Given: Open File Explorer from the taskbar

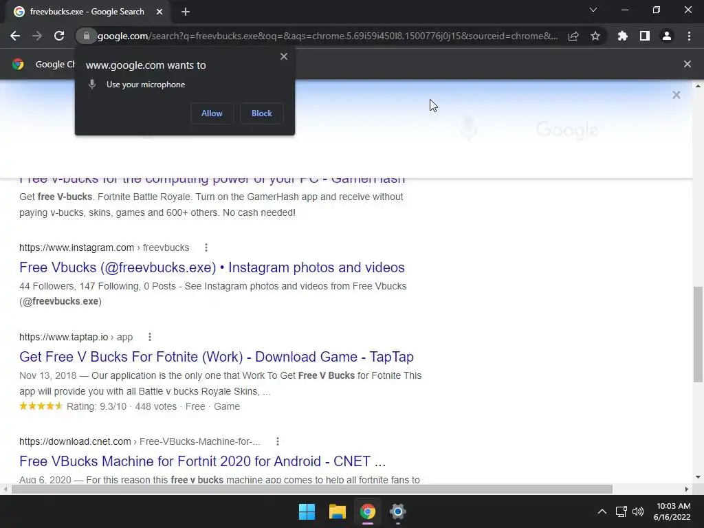Looking at the screenshot, I should pyautogui.click(x=337, y=511).
